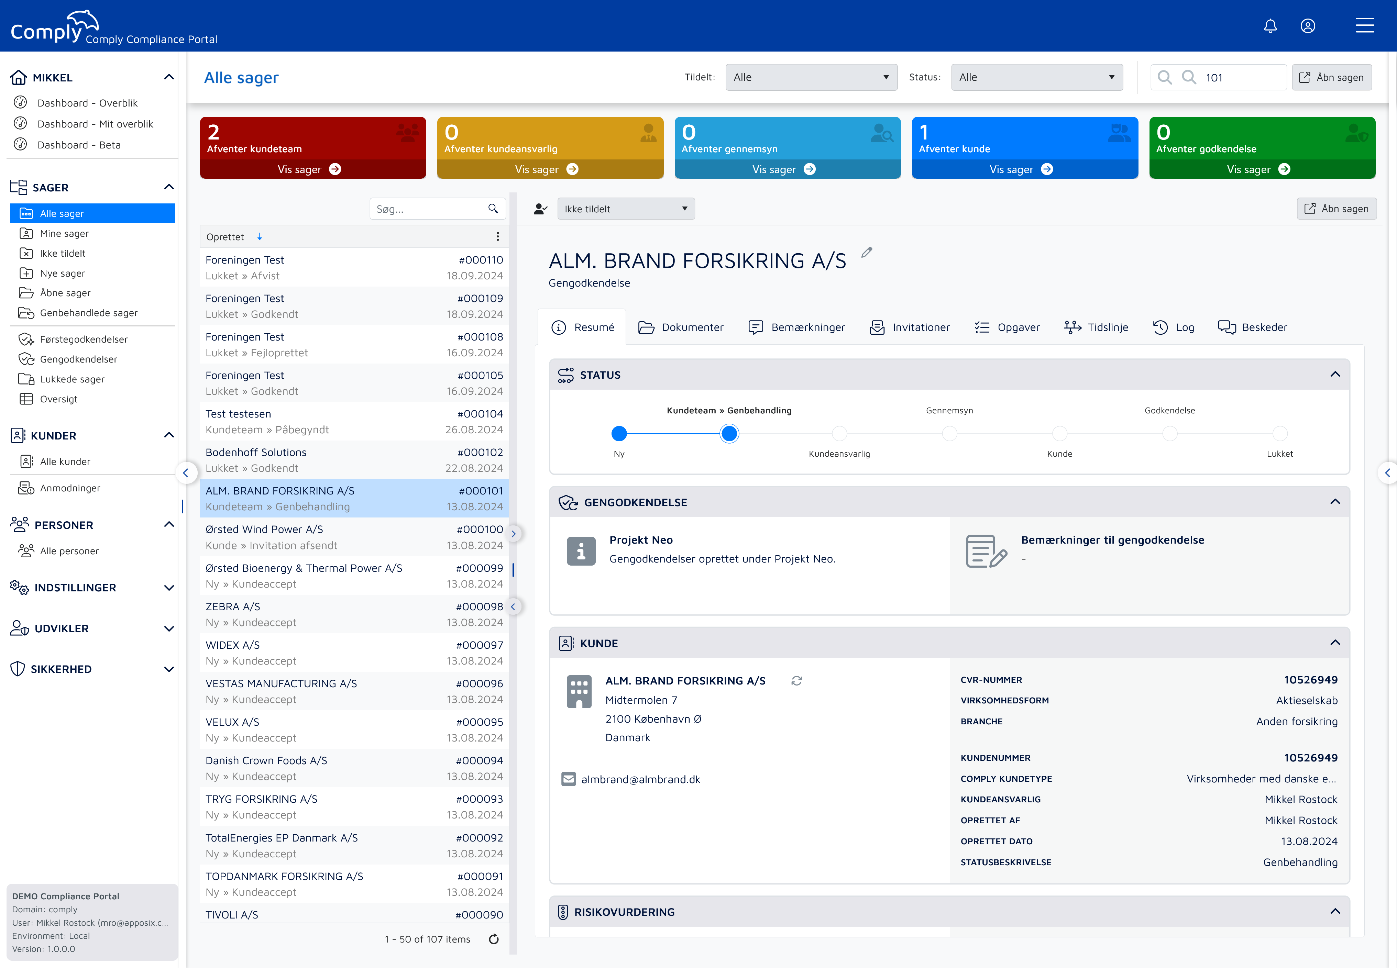This screenshot has width=1397, height=969.
Task: Collapse the KUNDER sidebar section
Action: tap(169, 435)
